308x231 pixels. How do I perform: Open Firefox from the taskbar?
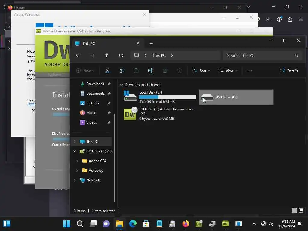(x=186, y=224)
